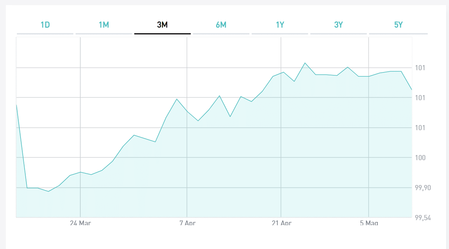
Task: Click the 7 Apr date label
Action: [x=187, y=222]
